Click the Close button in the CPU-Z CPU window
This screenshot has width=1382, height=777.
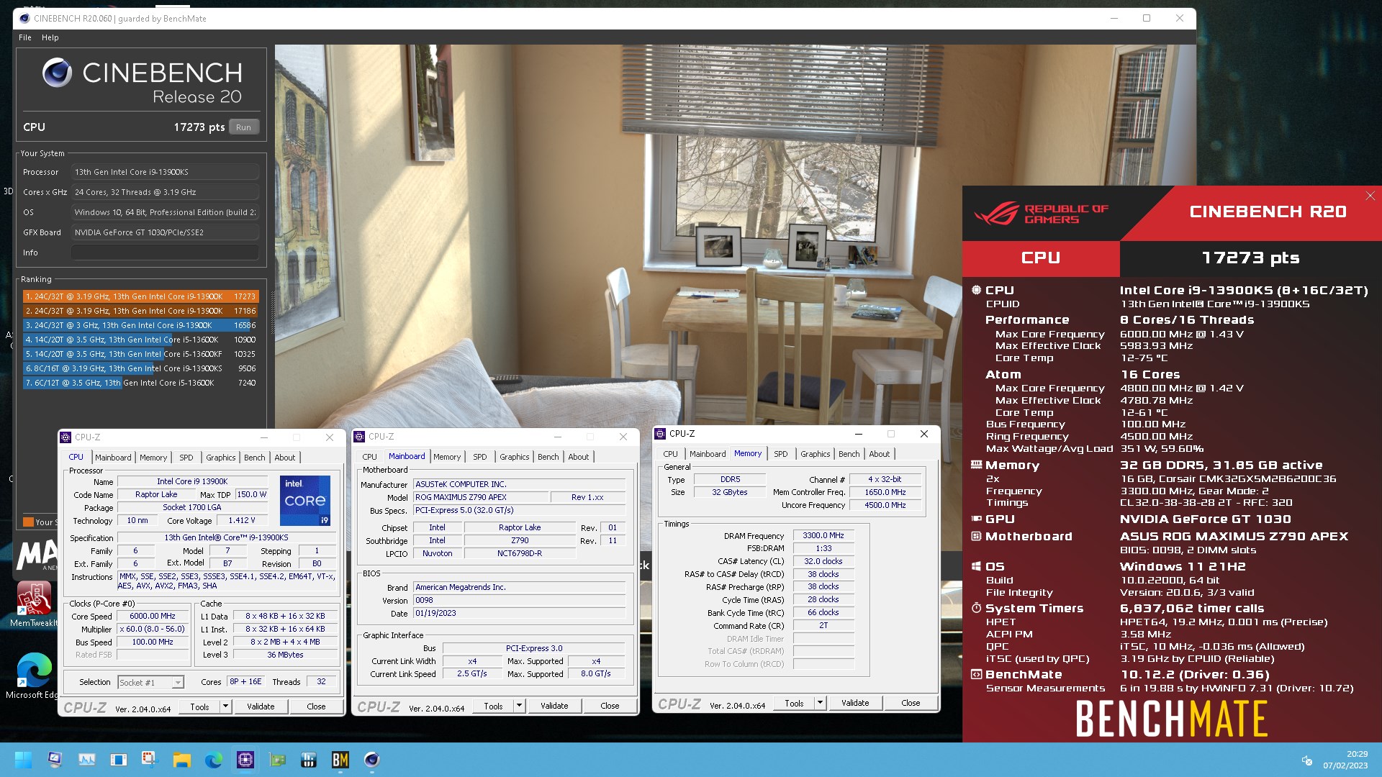(316, 706)
